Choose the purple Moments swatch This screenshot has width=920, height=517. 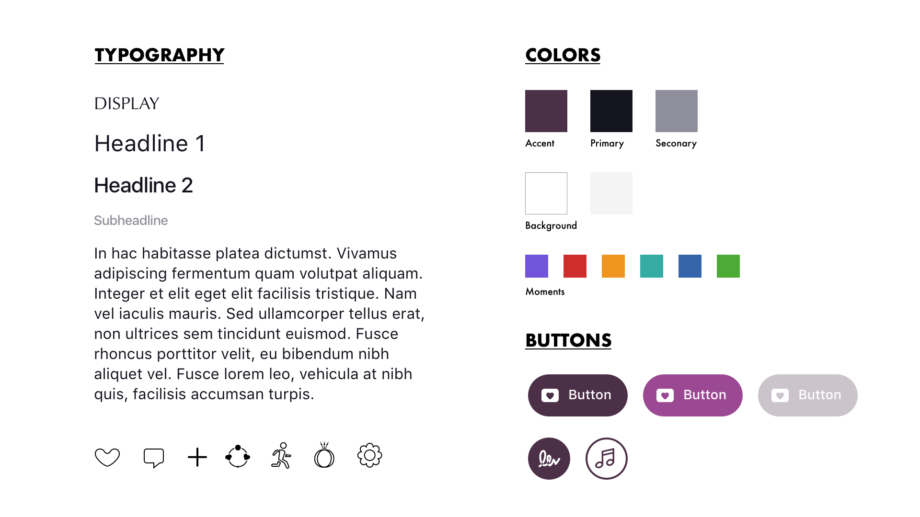(537, 266)
